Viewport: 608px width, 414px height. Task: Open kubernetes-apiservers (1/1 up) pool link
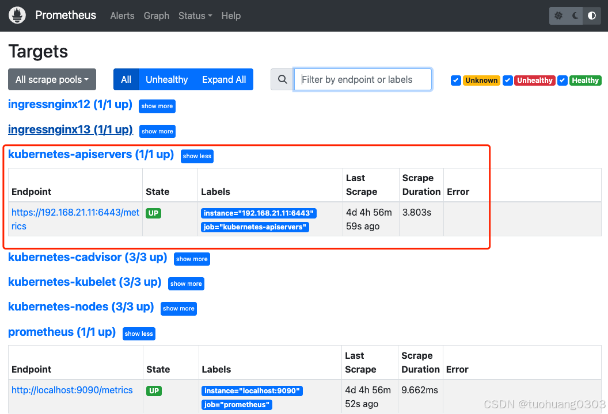[x=91, y=154]
